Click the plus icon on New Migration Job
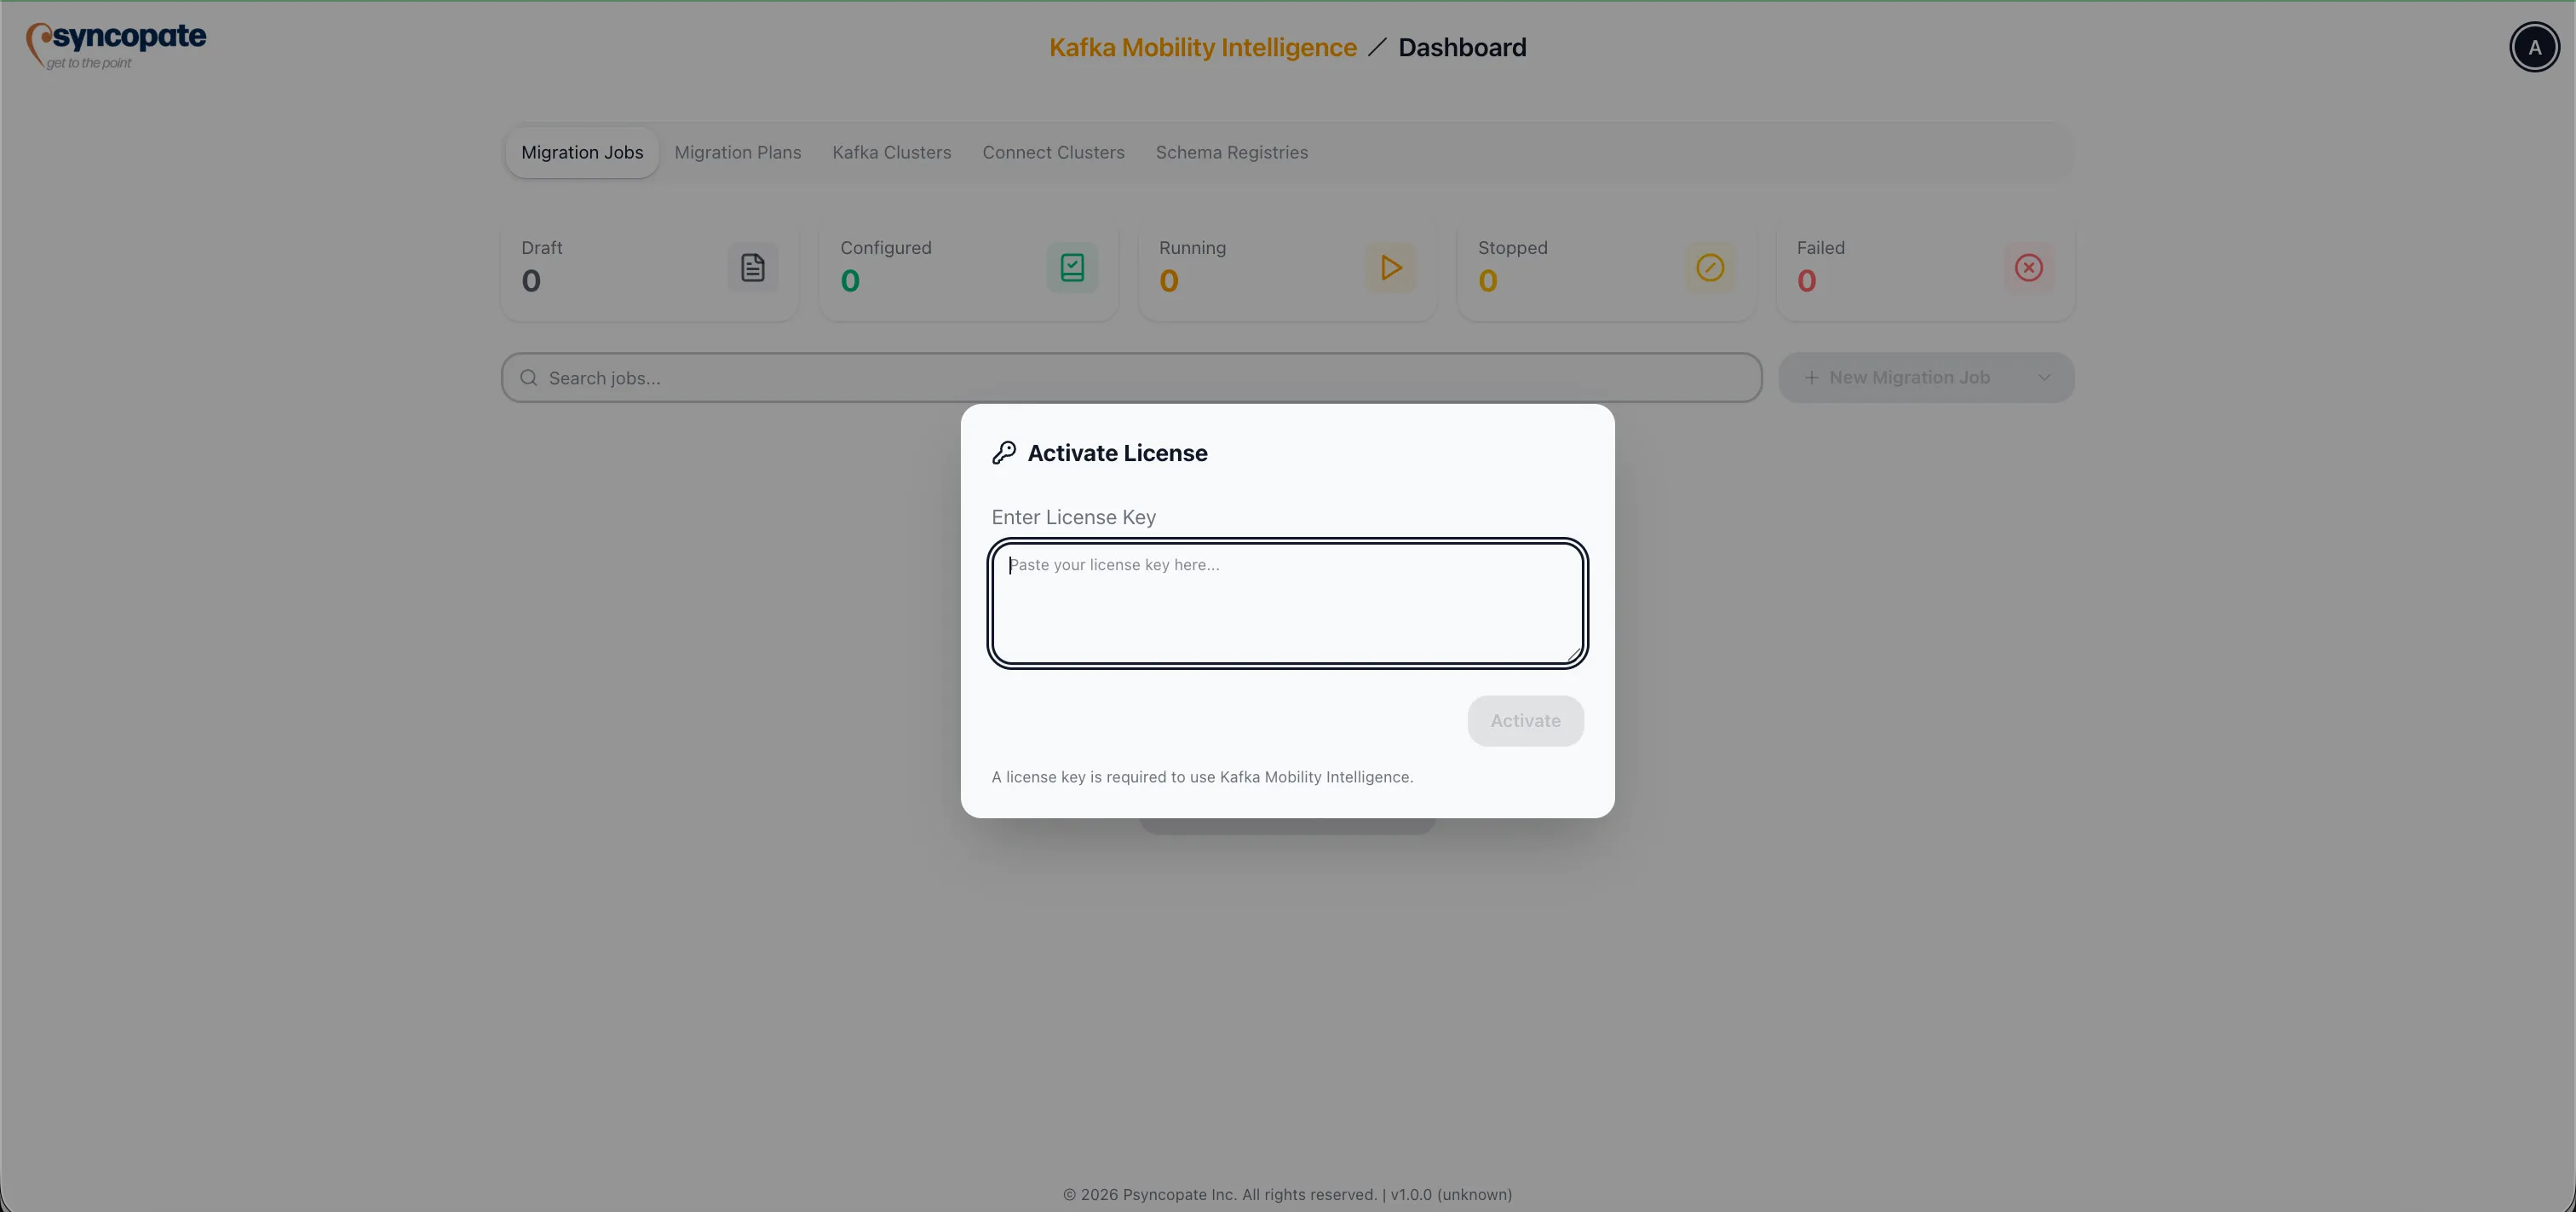Image resolution: width=2576 pixels, height=1212 pixels. [1810, 378]
